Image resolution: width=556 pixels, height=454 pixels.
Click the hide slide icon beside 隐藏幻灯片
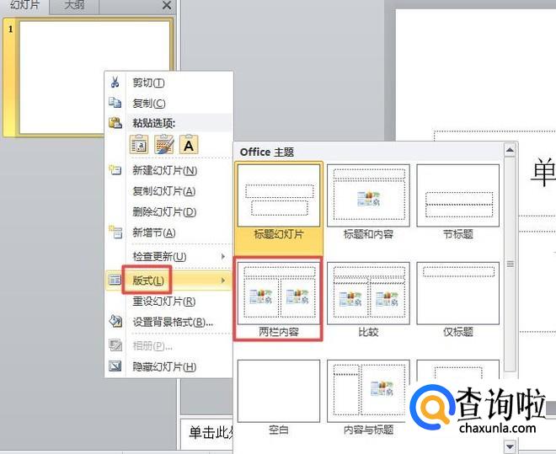tap(115, 366)
